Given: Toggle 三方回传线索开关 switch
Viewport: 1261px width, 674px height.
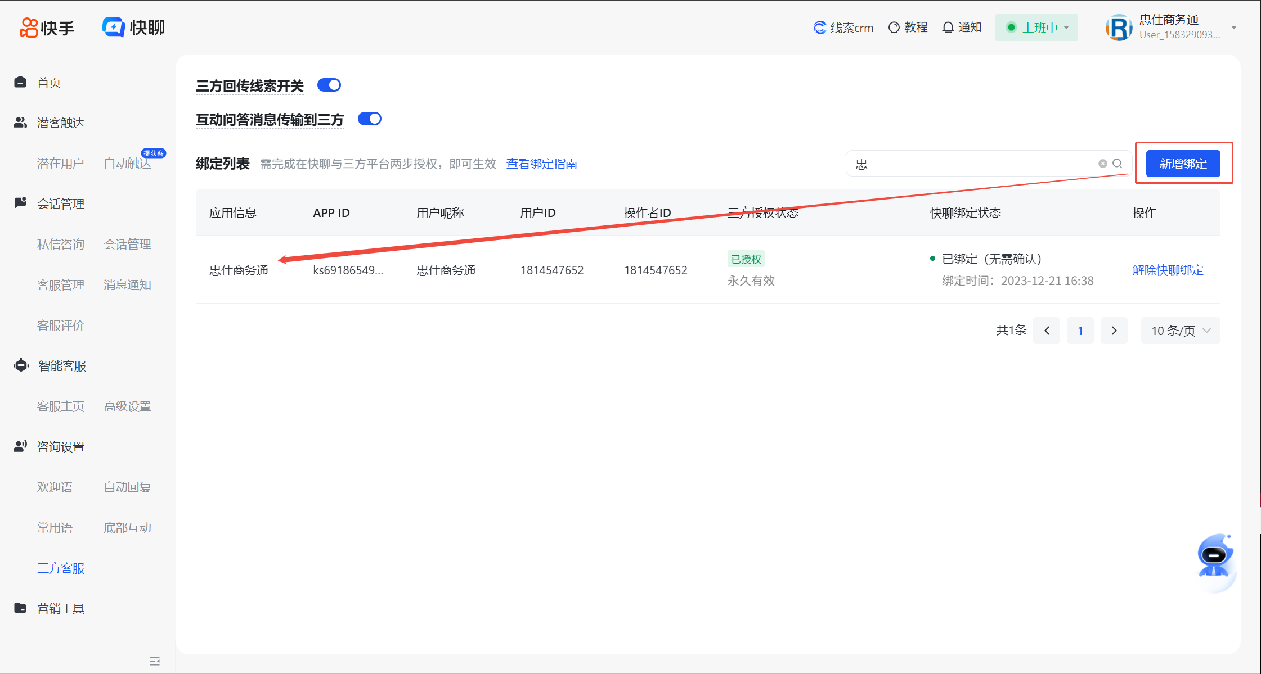Looking at the screenshot, I should coord(329,85).
